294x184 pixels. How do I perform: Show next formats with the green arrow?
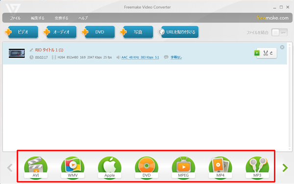pyautogui.click(x=285, y=168)
